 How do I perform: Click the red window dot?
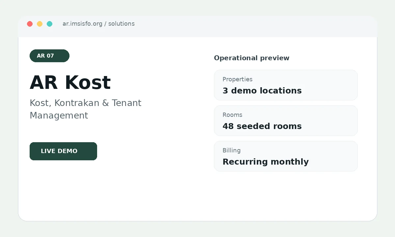click(30, 24)
